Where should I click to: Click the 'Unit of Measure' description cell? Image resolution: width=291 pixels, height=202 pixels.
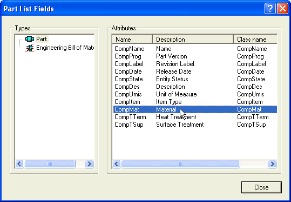pos(177,94)
